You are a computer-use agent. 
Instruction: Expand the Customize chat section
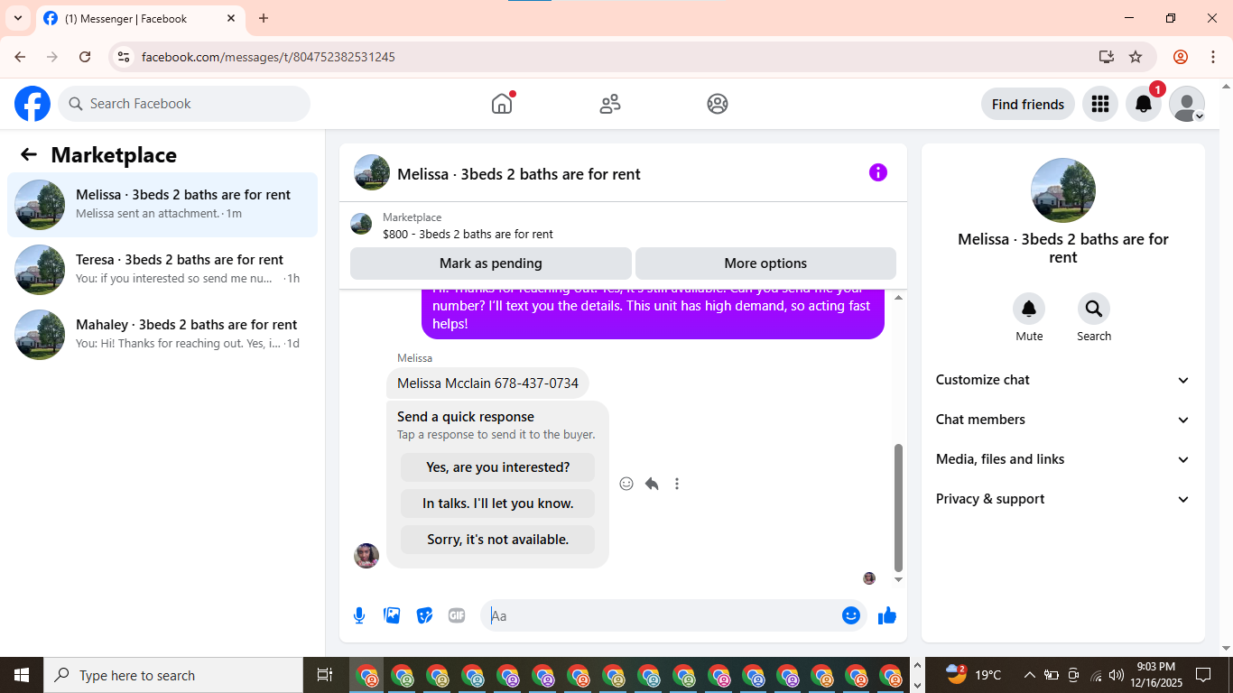(1063, 380)
